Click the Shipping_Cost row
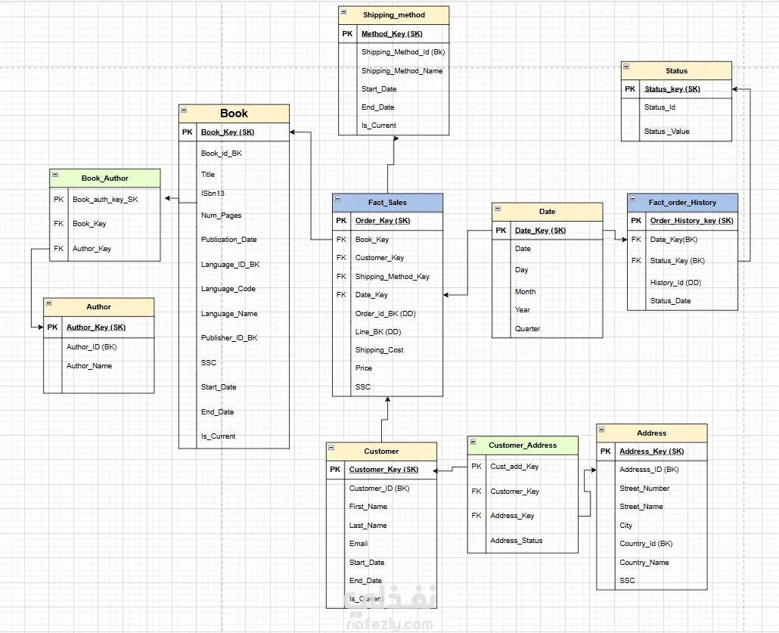779x633 pixels. point(387,350)
